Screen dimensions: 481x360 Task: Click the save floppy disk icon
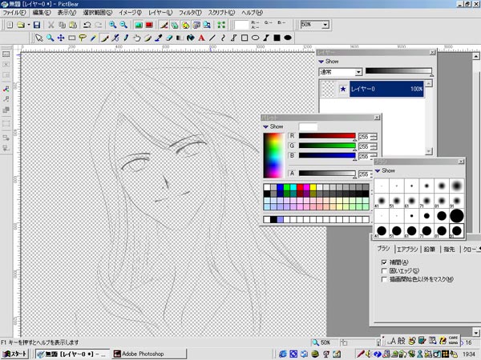tap(36, 26)
